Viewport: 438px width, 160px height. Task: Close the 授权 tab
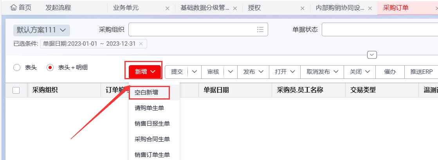click(x=302, y=8)
